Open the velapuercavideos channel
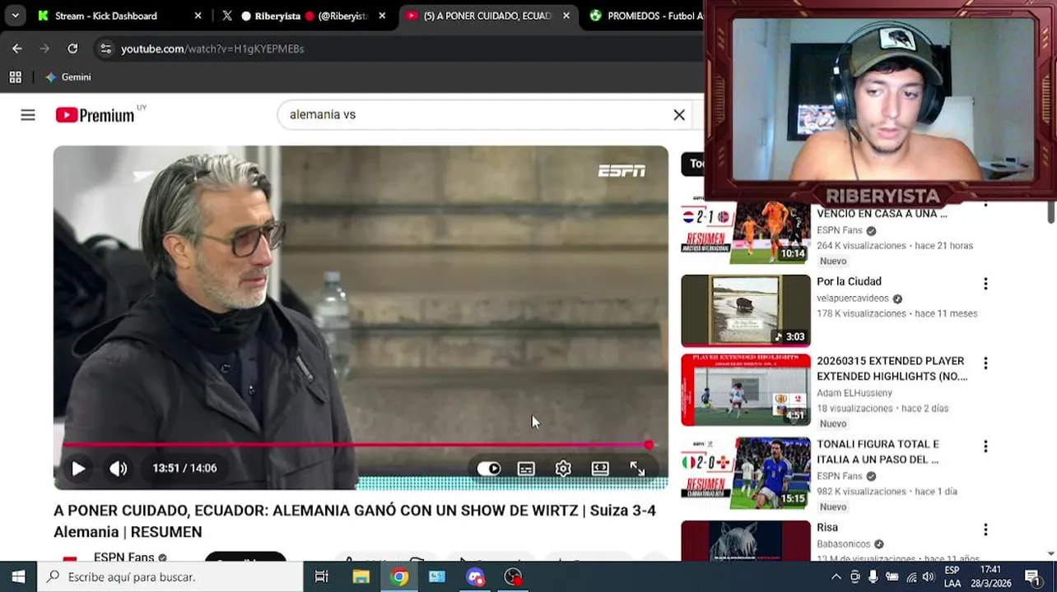This screenshot has height=592, width=1057. pyautogui.click(x=853, y=298)
